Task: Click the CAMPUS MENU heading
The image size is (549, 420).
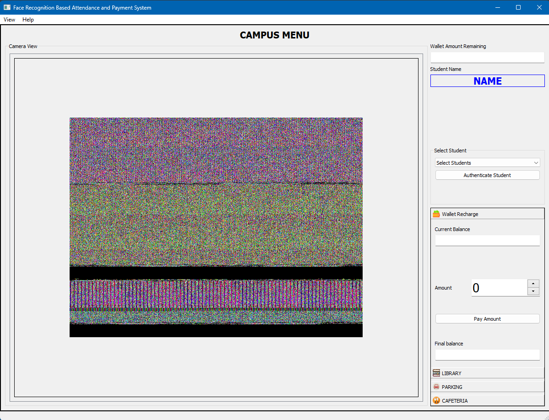Action: [275, 35]
